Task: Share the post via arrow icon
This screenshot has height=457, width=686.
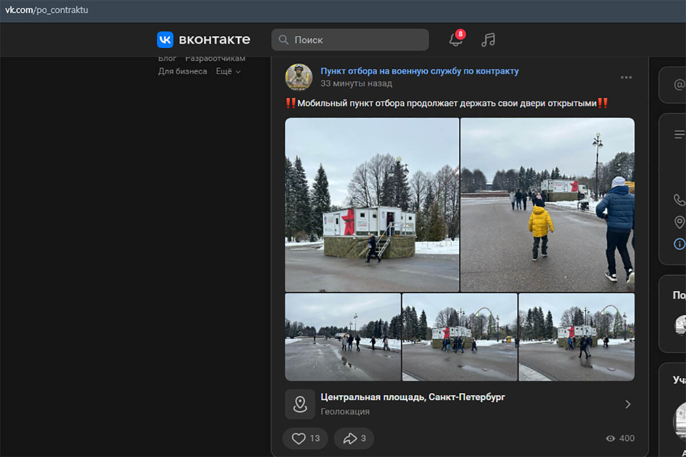Action: [354, 438]
